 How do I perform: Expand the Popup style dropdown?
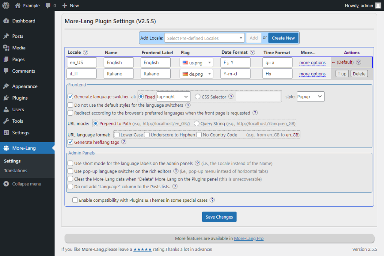coord(310,97)
